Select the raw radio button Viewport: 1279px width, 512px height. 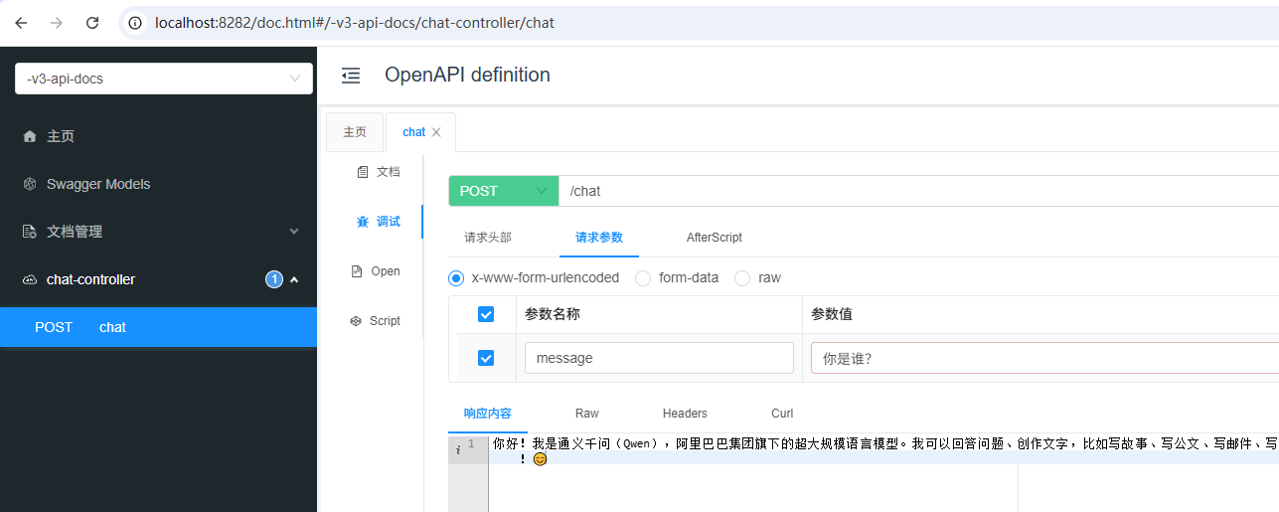742,278
